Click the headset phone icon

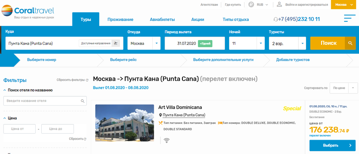pos(276,19)
